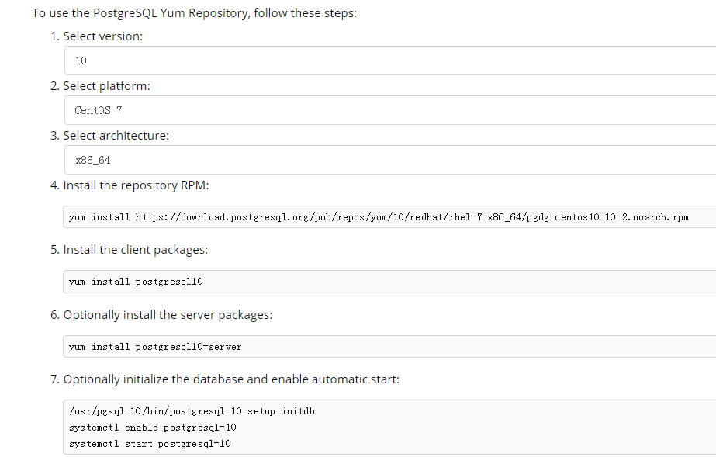Click the 'Install the client packages:' step label
Image resolution: width=716 pixels, height=457 pixels.
coord(135,250)
